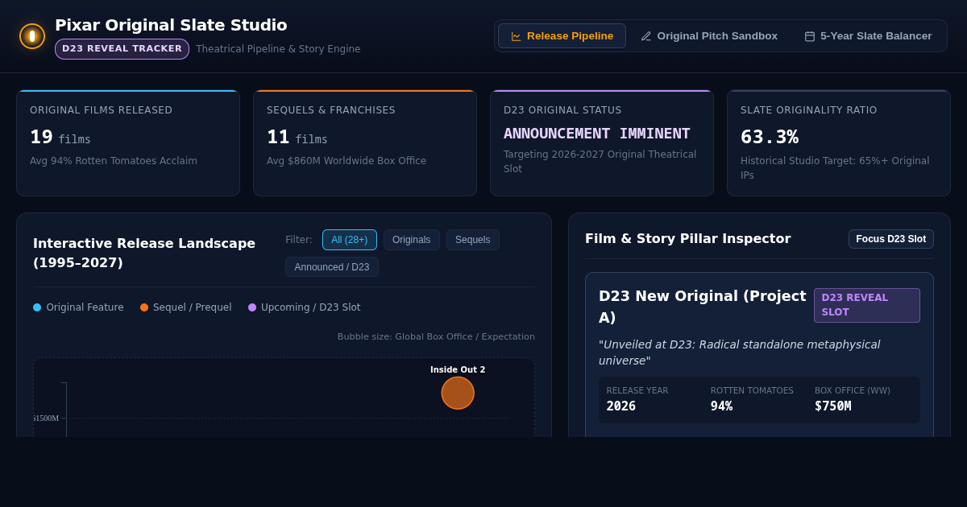Click the Film & Story Pillar Inspector heading
The image size is (967, 507).
tap(688, 239)
